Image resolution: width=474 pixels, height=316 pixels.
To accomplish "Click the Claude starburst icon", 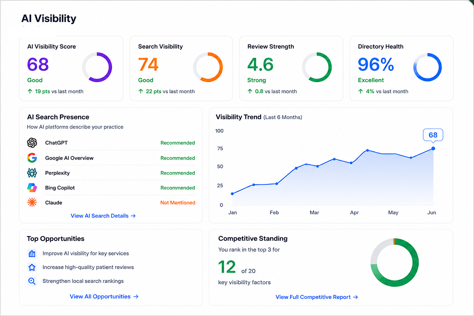I will click(32, 203).
